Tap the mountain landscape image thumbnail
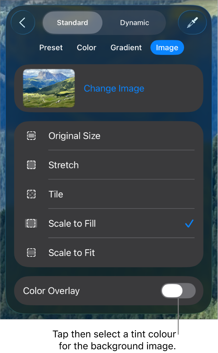This screenshot has width=218, height=353. tap(48, 88)
